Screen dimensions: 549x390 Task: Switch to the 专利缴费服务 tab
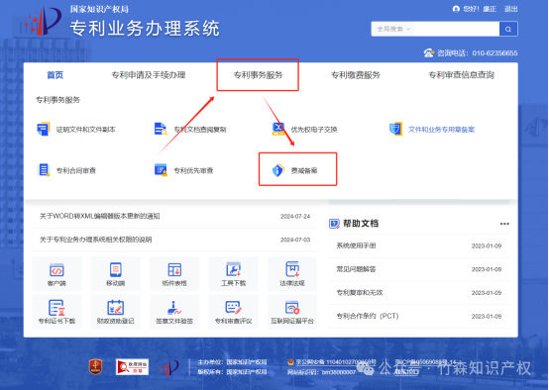tap(356, 75)
